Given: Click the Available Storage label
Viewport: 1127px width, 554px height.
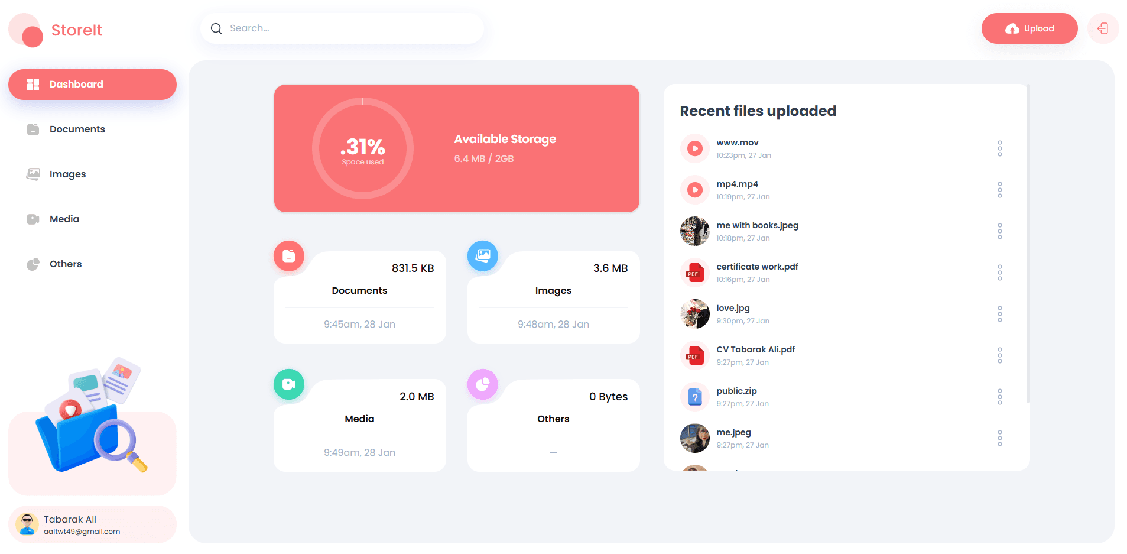Looking at the screenshot, I should (505, 139).
